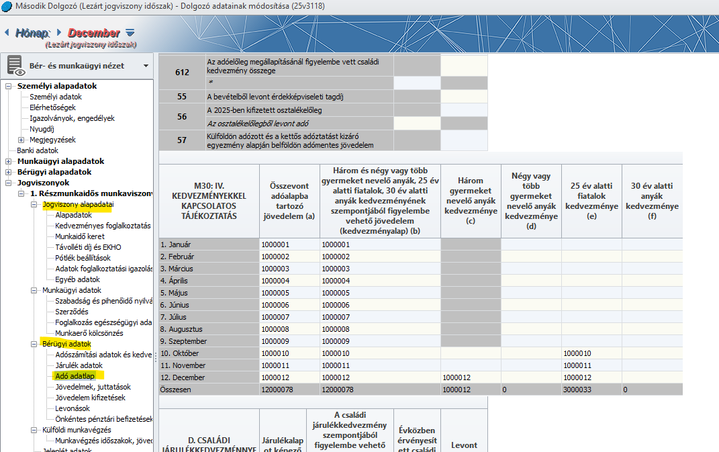
Task: Collapse the Munkaügyi adatok node
Action: click(x=34, y=290)
